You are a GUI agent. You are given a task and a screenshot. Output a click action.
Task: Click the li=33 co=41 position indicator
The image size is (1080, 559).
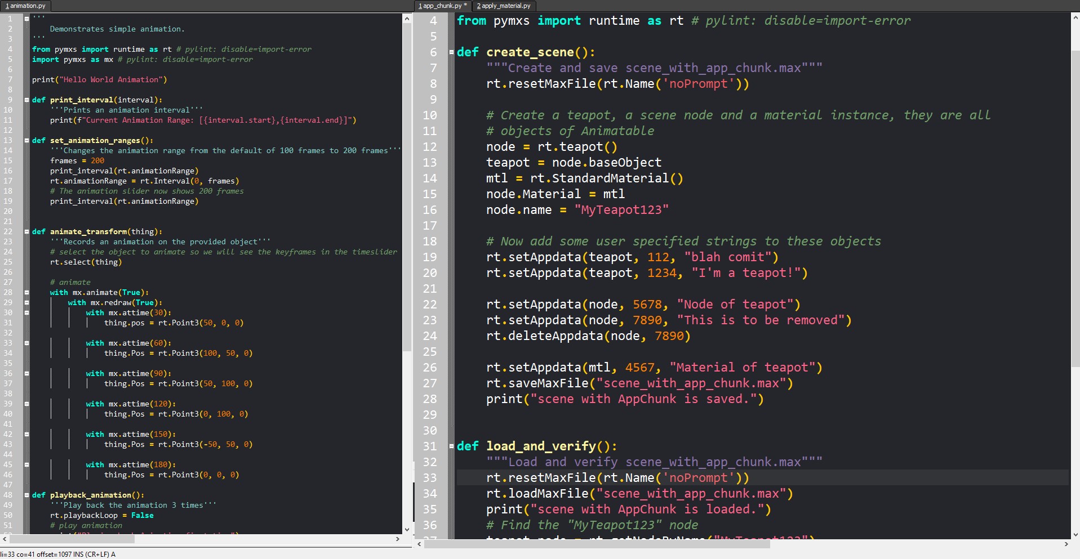click(x=17, y=554)
